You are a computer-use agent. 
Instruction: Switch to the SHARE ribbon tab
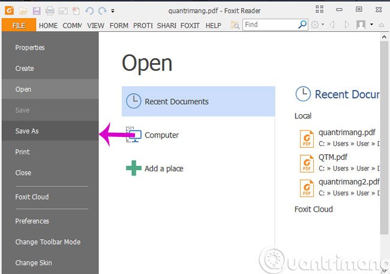click(x=166, y=25)
